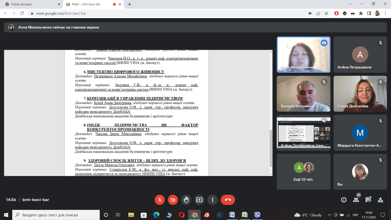
Task: Turn on the camera in Meet
Action: tap(173, 200)
